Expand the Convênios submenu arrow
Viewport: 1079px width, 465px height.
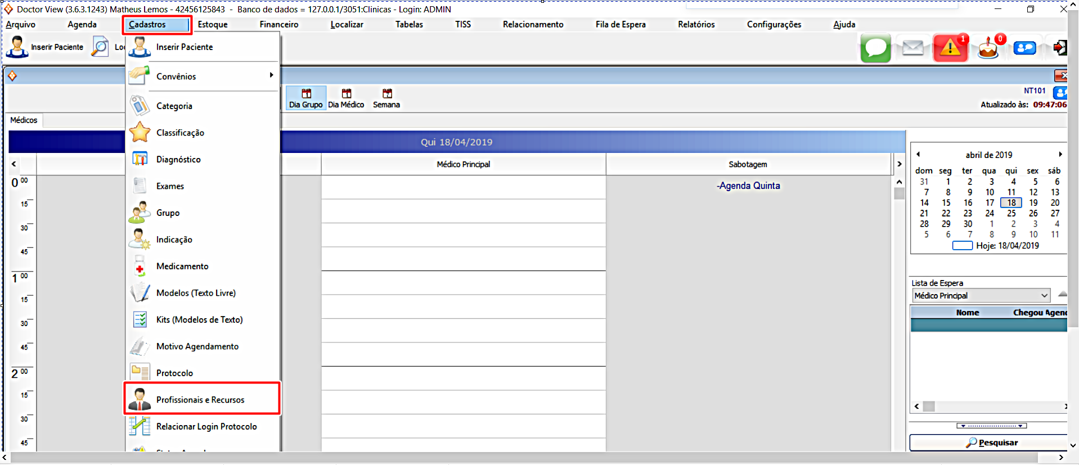271,75
